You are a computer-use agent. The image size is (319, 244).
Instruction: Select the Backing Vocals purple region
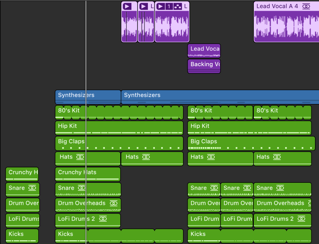(204, 66)
